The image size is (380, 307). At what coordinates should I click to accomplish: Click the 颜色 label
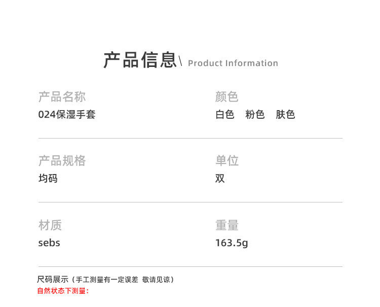coord(226,97)
